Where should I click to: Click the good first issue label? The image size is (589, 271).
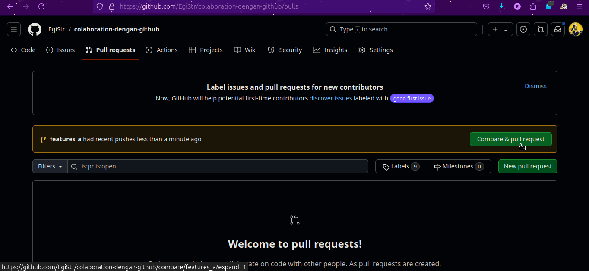(x=412, y=98)
